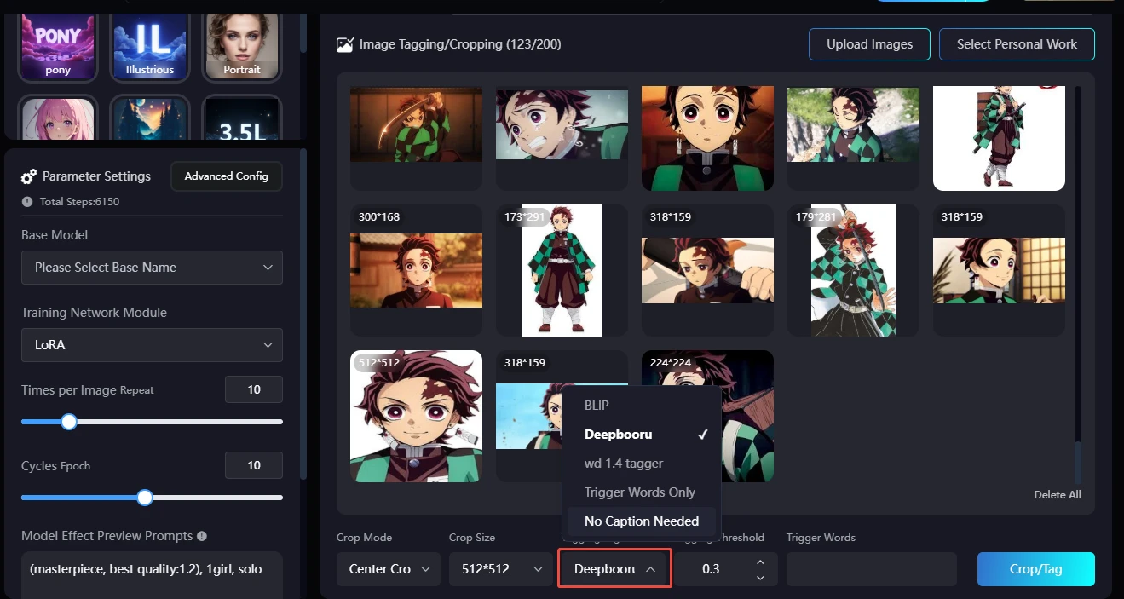Select No Caption Needed option
The width and height of the screenshot is (1124, 599).
click(x=641, y=521)
